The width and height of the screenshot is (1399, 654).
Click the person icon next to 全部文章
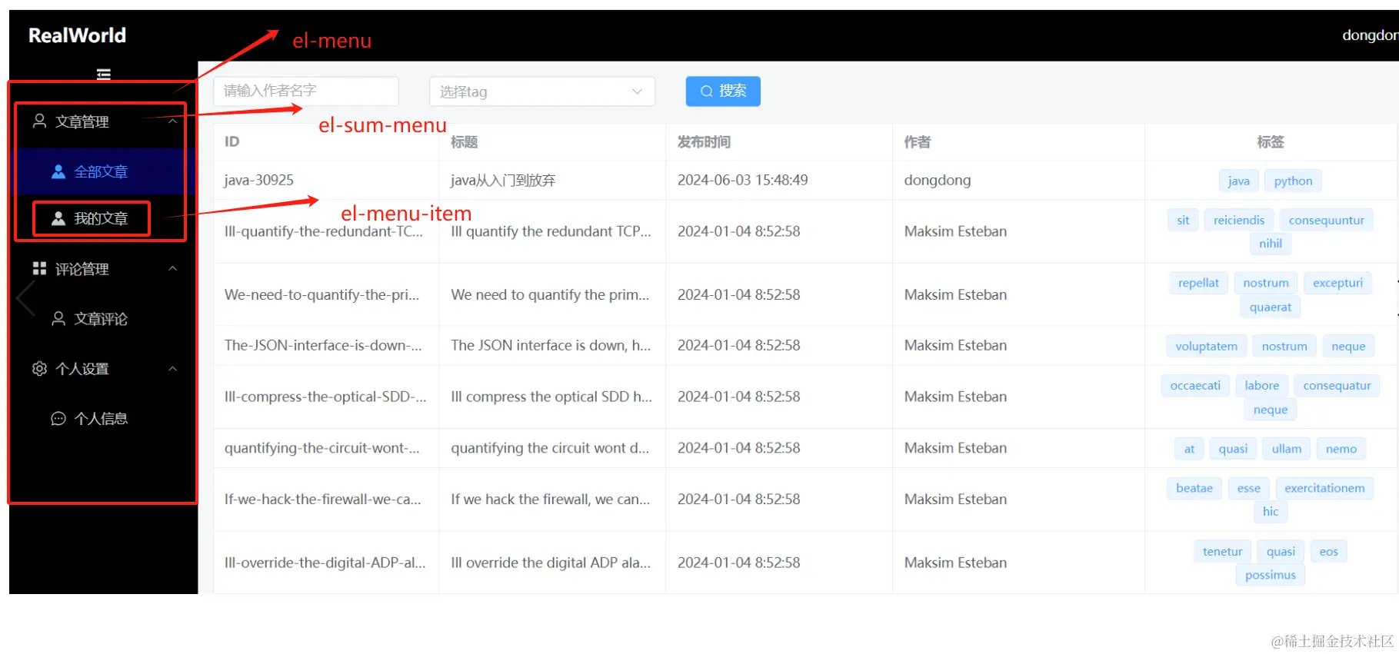tap(58, 171)
